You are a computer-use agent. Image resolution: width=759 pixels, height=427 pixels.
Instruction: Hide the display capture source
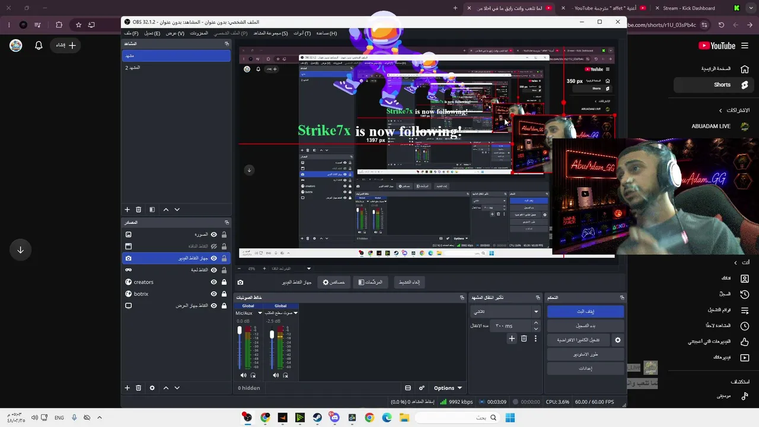(x=214, y=305)
